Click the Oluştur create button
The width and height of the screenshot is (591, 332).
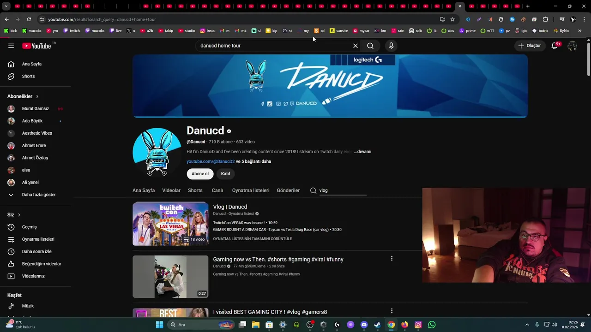(x=530, y=46)
